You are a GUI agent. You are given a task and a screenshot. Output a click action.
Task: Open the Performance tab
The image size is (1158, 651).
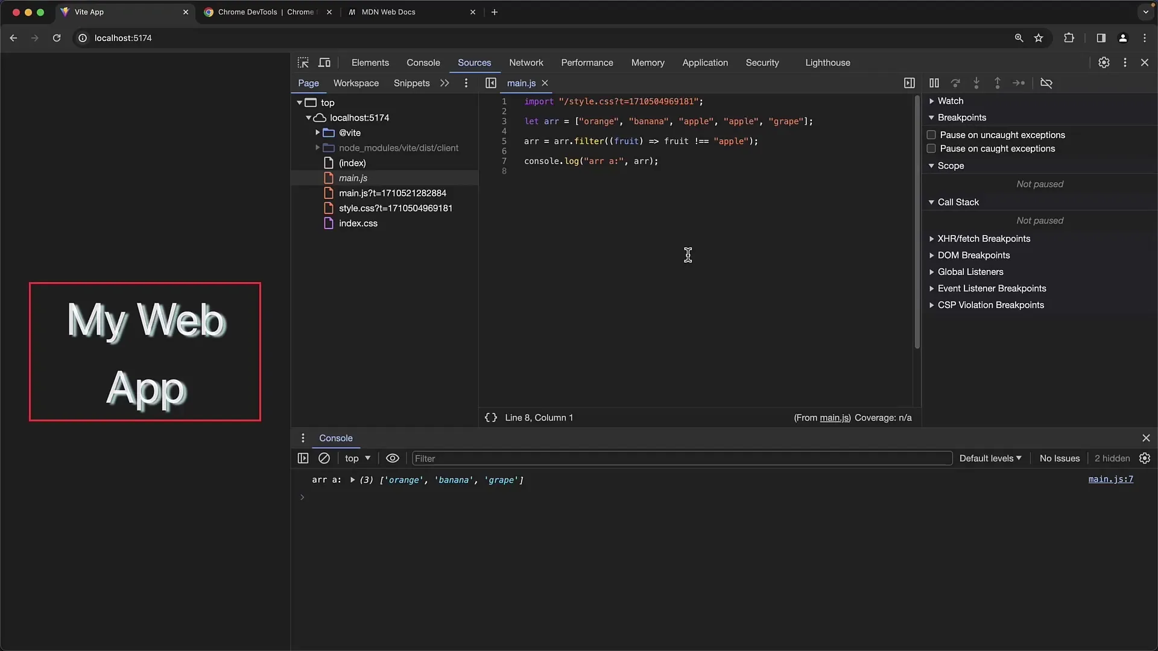[587, 63]
